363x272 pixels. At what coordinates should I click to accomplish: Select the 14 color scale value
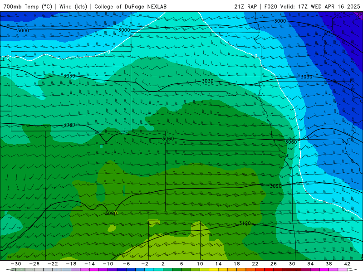coord(218,264)
